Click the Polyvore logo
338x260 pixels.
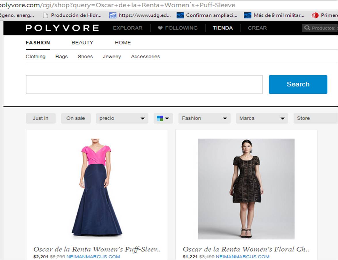coord(62,28)
